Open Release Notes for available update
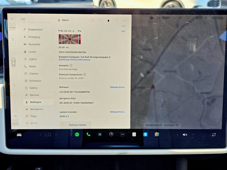The height and width of the screenshot is (170, 227). 117,112
